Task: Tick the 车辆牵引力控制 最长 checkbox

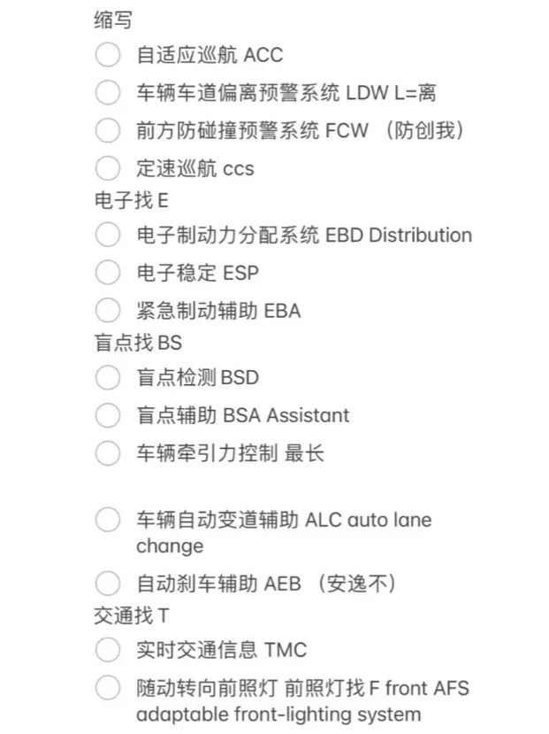Action: point(107,452)
